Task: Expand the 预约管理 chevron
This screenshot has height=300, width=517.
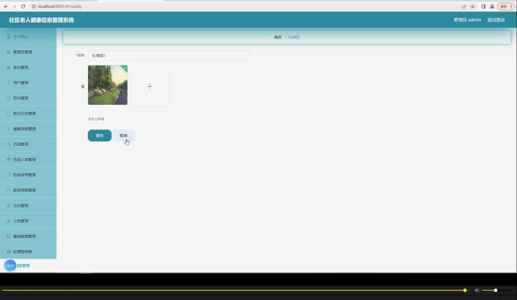Action: (x=50, y=98)
